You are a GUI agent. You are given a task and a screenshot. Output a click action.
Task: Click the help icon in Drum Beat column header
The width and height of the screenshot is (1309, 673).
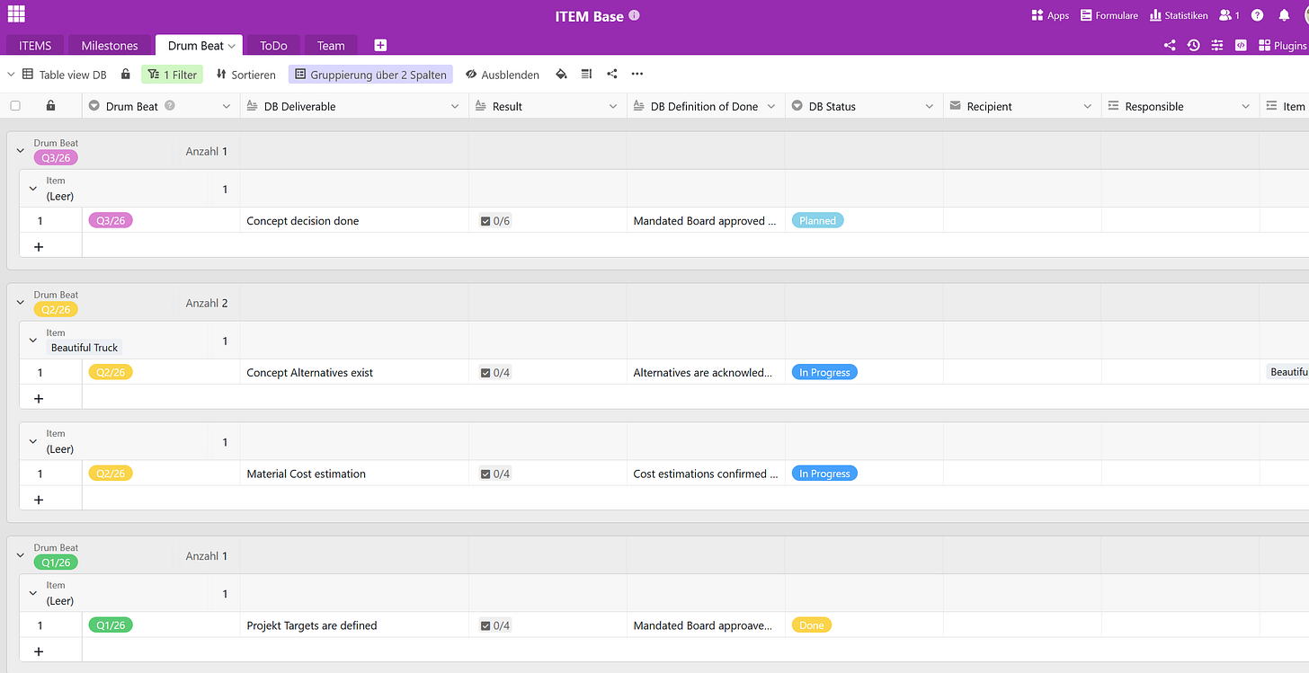(169, 106)
